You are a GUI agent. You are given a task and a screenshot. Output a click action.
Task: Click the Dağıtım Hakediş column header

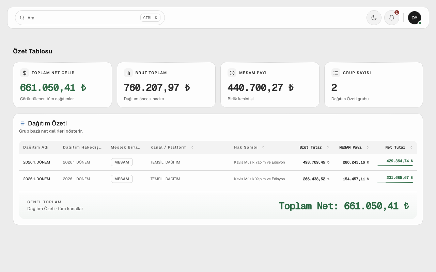tap(82, 148)
